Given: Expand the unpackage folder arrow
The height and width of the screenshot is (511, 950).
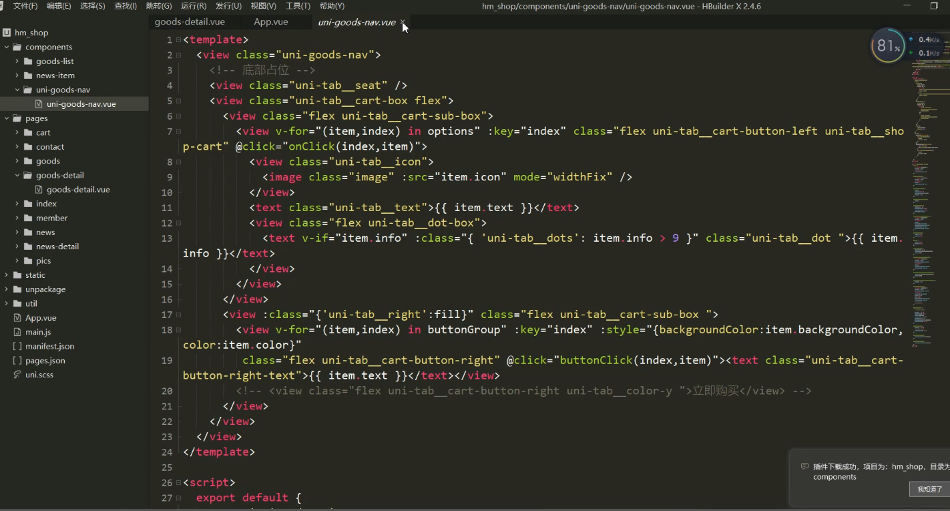Looking at the screenshot, I should pos(7,289).
